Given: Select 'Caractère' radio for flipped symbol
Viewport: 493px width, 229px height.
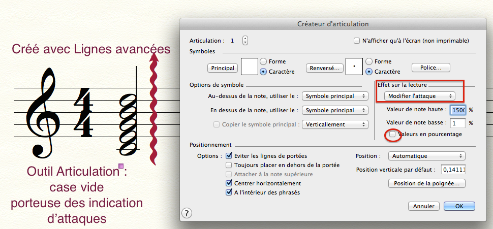Looking at the screenshot, I should point(369,72).
